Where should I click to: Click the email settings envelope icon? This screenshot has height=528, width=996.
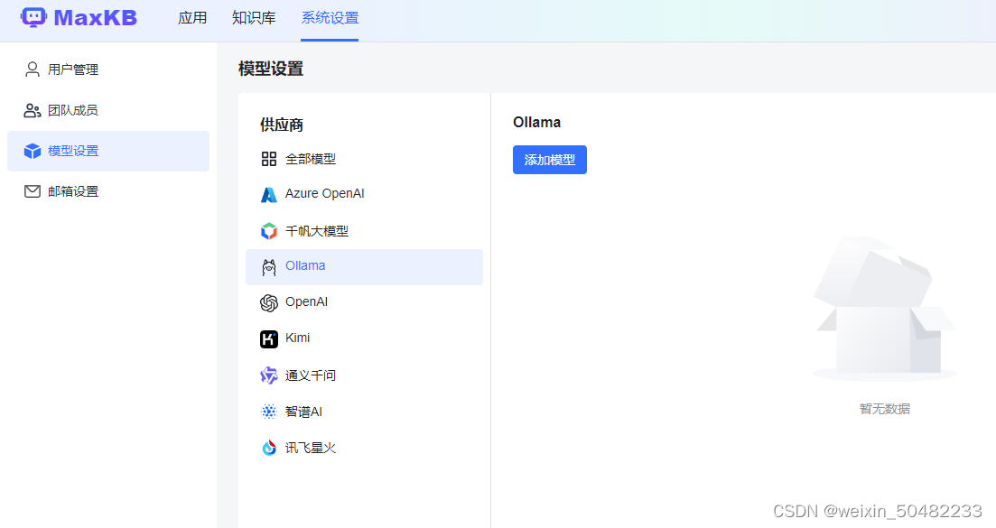(x=33, y=191)
